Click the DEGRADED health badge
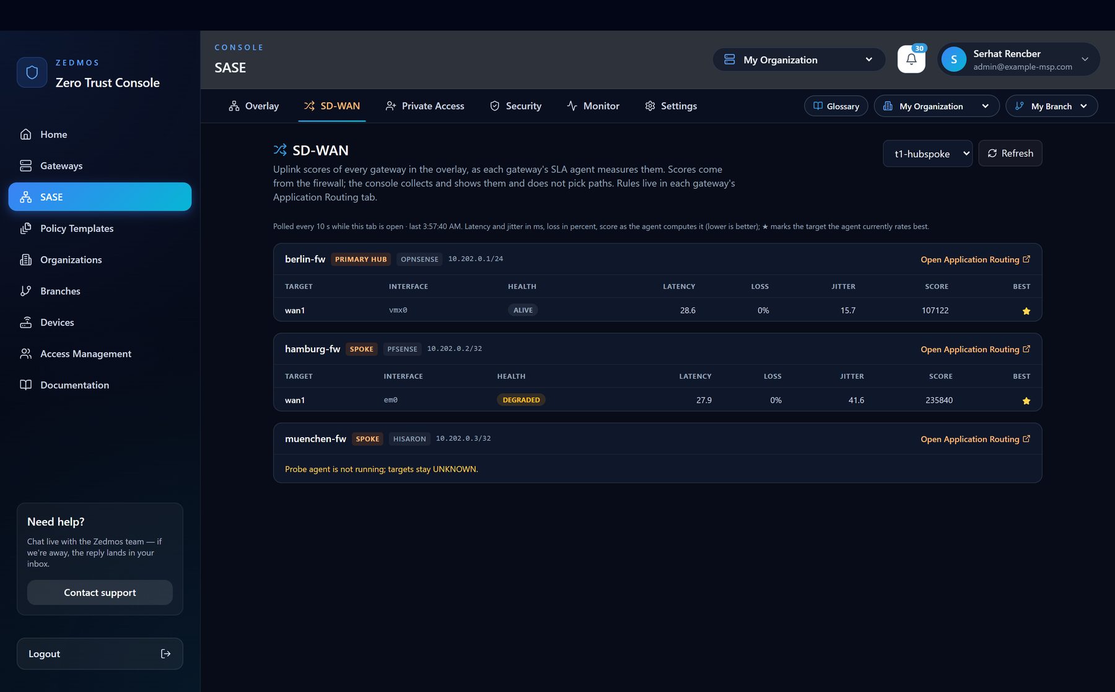Image resolution: width=1115 pixels, height=692 pixels. [x=521, y=400]
